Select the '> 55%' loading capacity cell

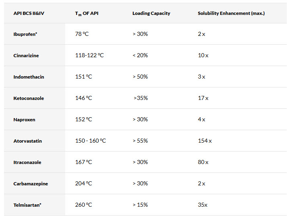(x=140, y=141)
